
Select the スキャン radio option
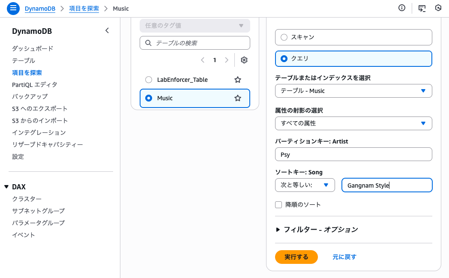(x=284, y=37)
